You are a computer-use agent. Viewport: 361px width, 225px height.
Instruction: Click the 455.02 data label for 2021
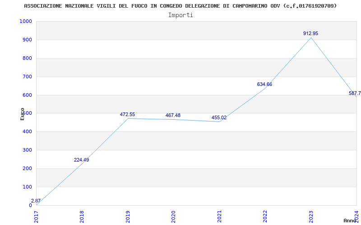click(219, 118)
